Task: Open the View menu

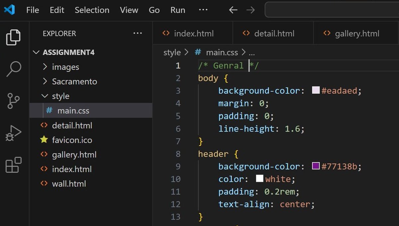Action: [x=129, y=10]
